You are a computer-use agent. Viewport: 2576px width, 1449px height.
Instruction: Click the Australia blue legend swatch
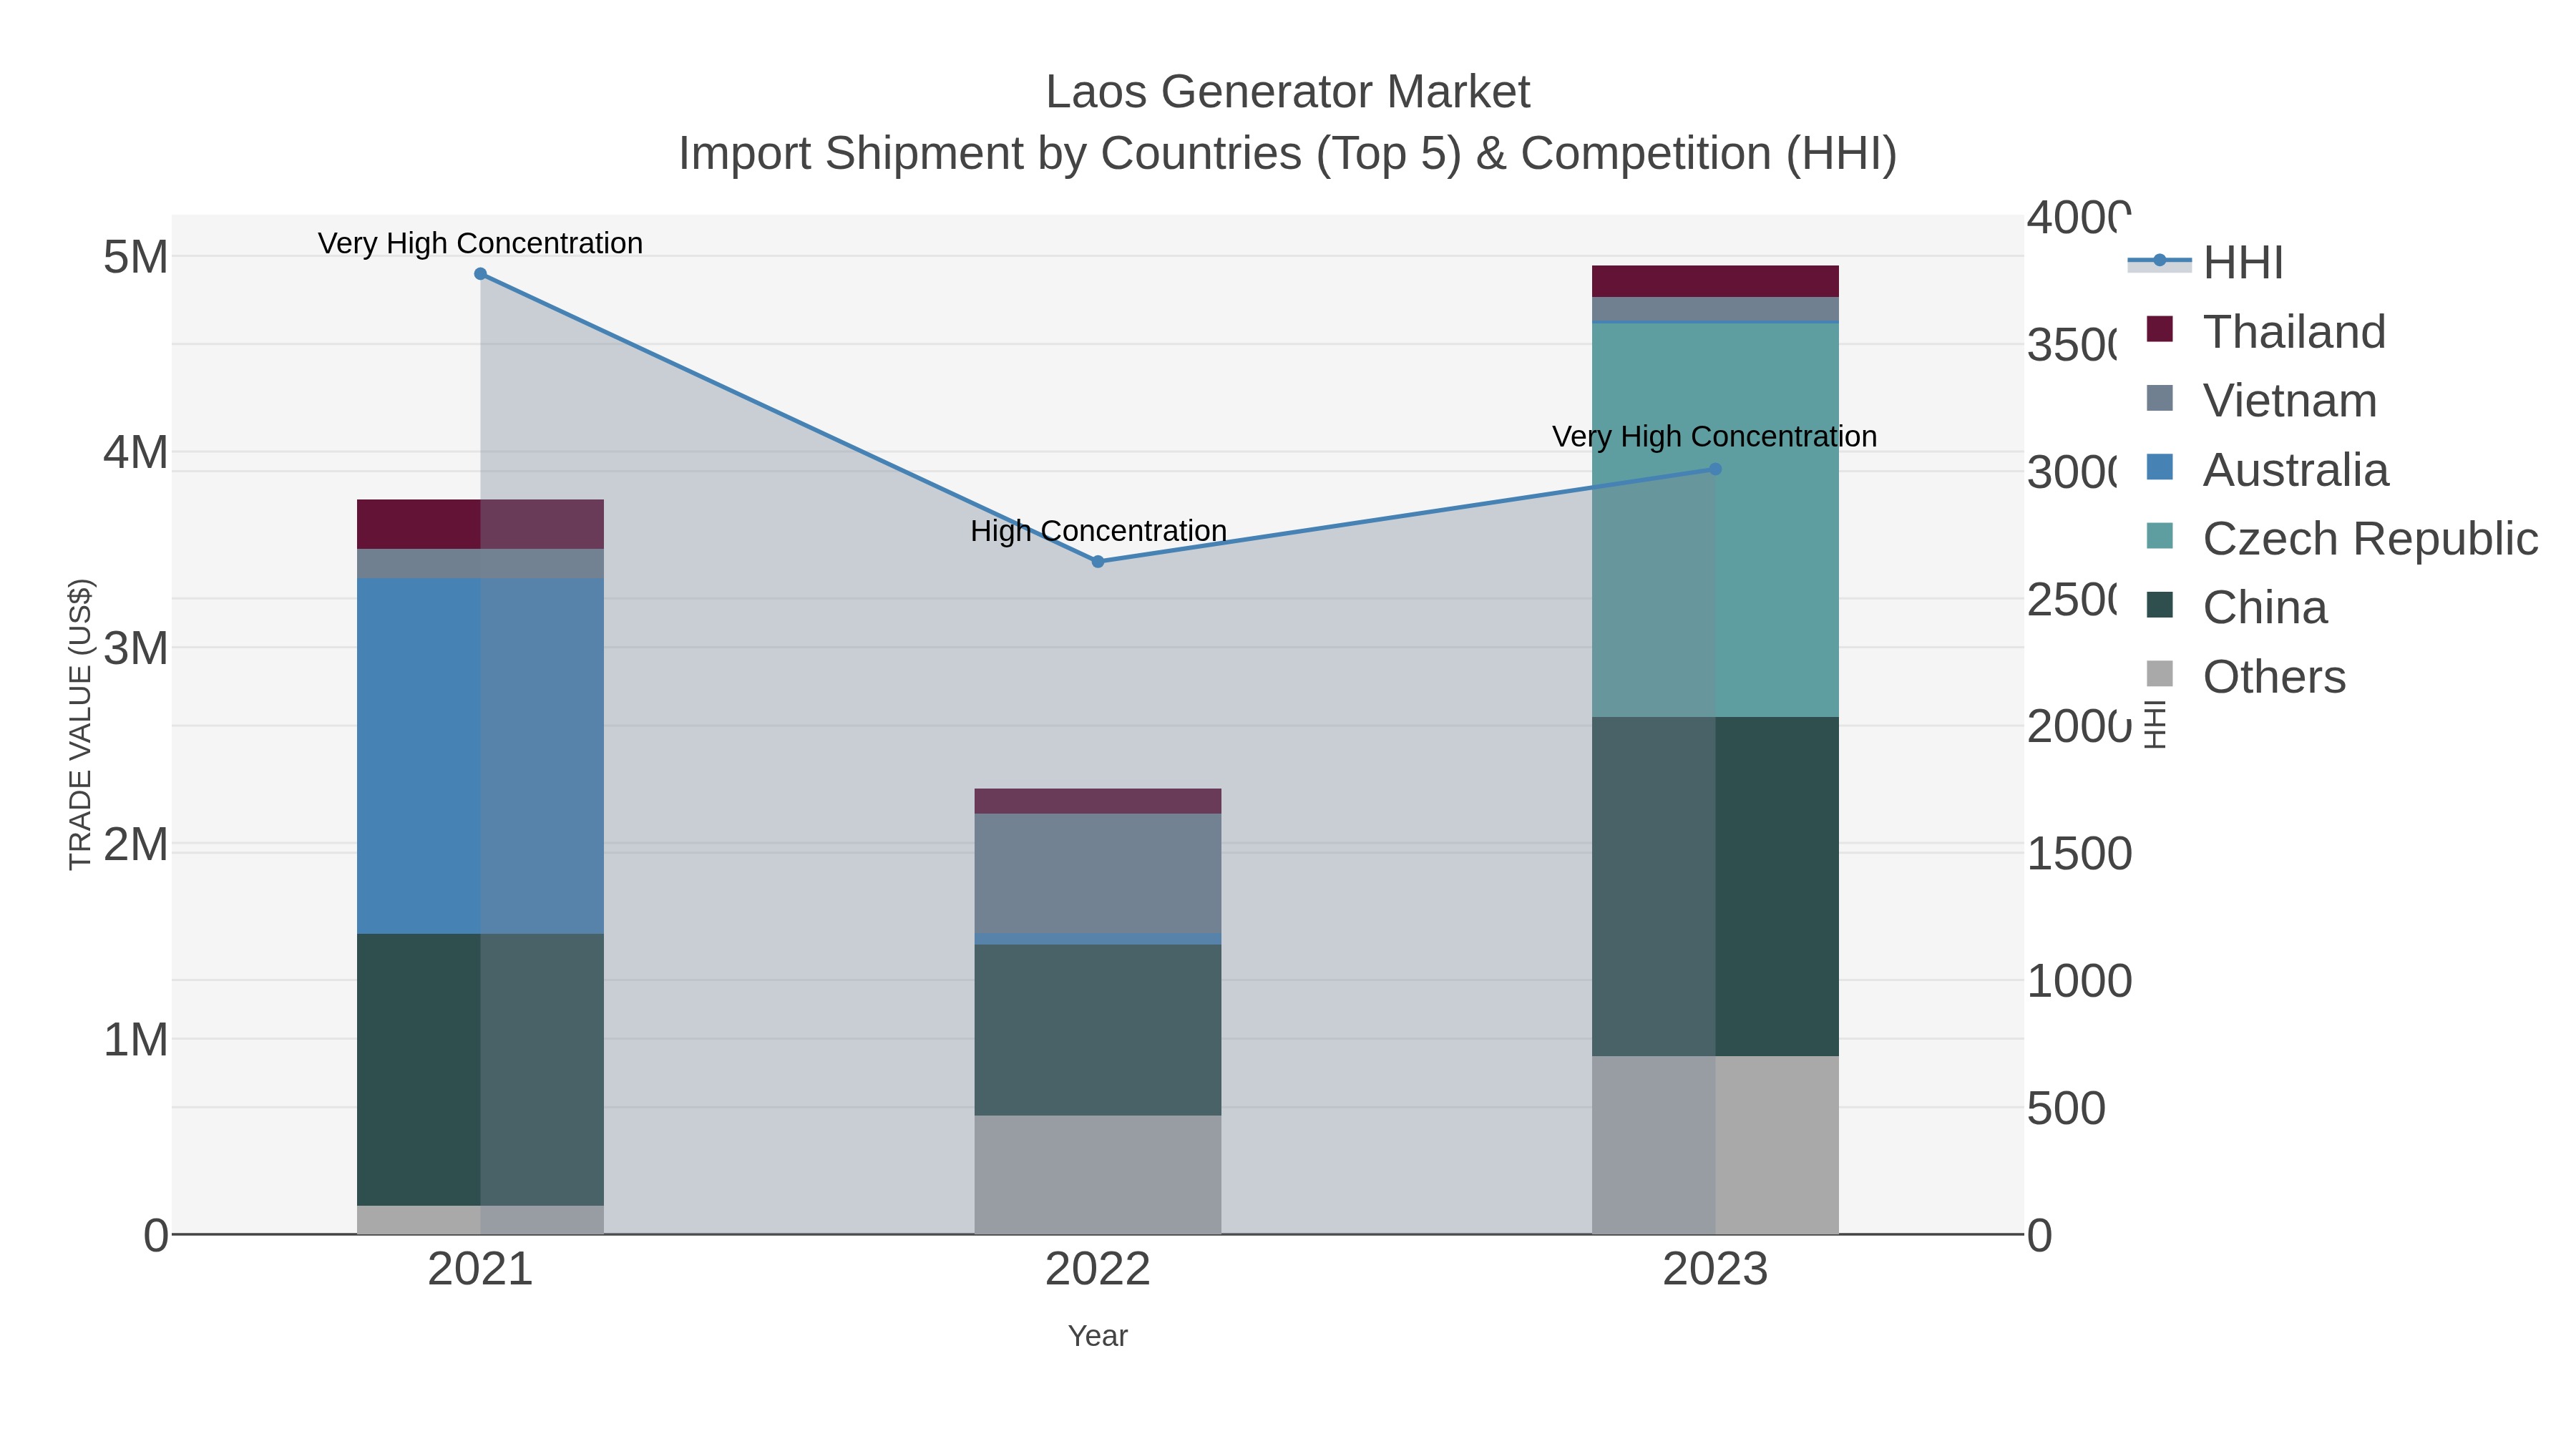[2160, 467]
